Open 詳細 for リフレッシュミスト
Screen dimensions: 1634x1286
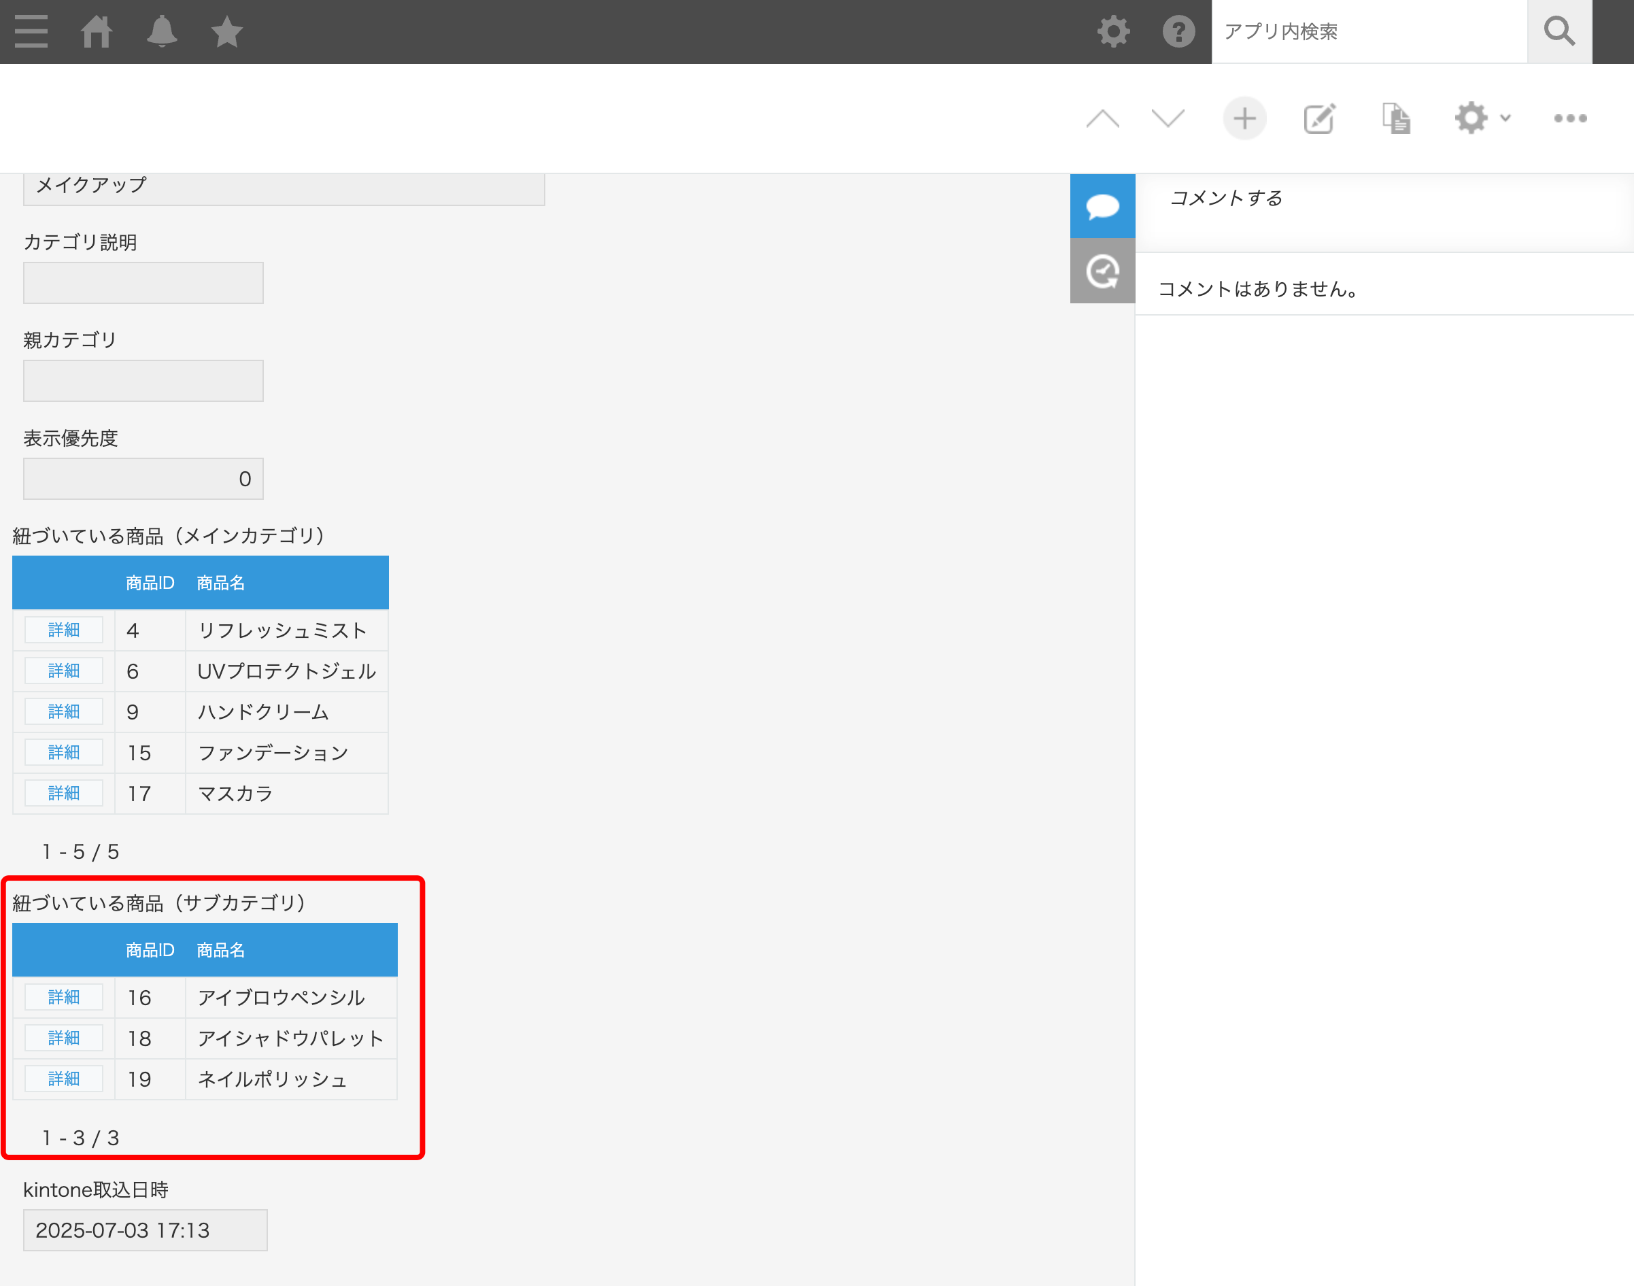63,630
